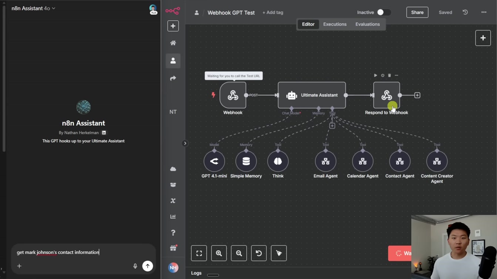
Task: Add a tool under Ultimate Assistant
Action: coord(332,126)
